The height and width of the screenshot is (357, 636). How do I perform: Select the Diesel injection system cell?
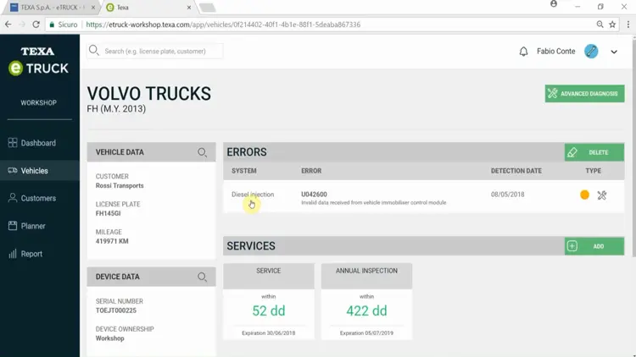tap(253, 195)
